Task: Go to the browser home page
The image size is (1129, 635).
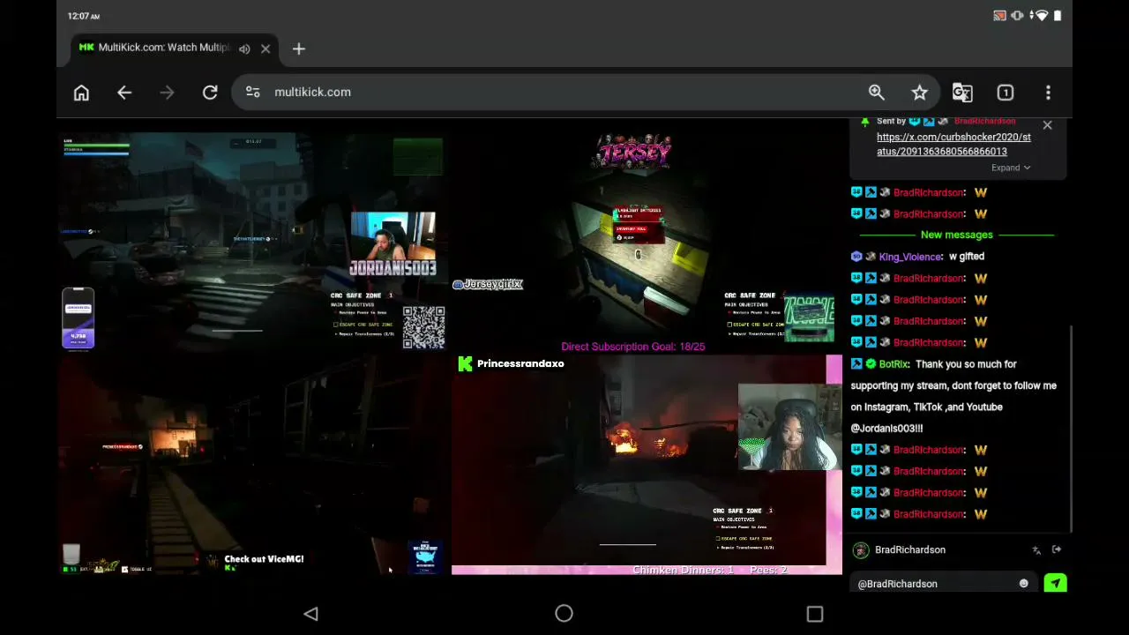Action: coord(81,93)
